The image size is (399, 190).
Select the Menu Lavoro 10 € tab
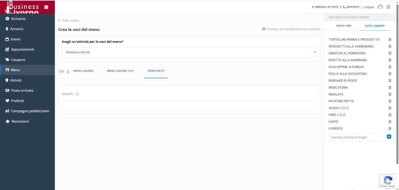pyautogui.click(x=120, y=71)
